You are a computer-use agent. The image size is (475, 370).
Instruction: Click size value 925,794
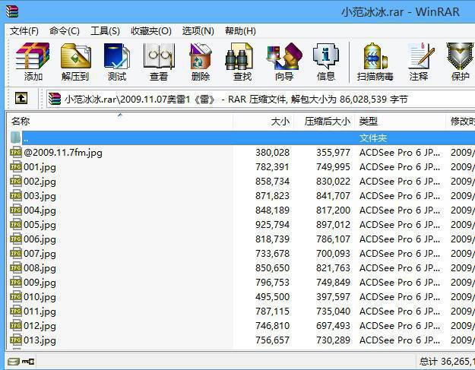click(272, 225)
